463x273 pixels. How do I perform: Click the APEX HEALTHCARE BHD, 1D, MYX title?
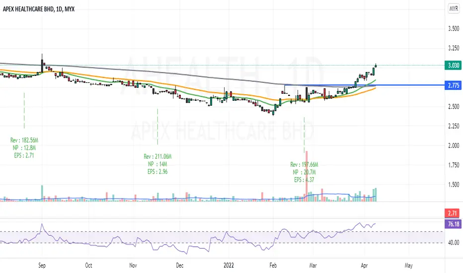[39, 9]
